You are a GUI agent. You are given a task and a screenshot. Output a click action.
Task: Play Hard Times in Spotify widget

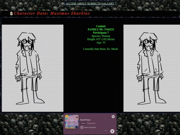tap(112, 131)
